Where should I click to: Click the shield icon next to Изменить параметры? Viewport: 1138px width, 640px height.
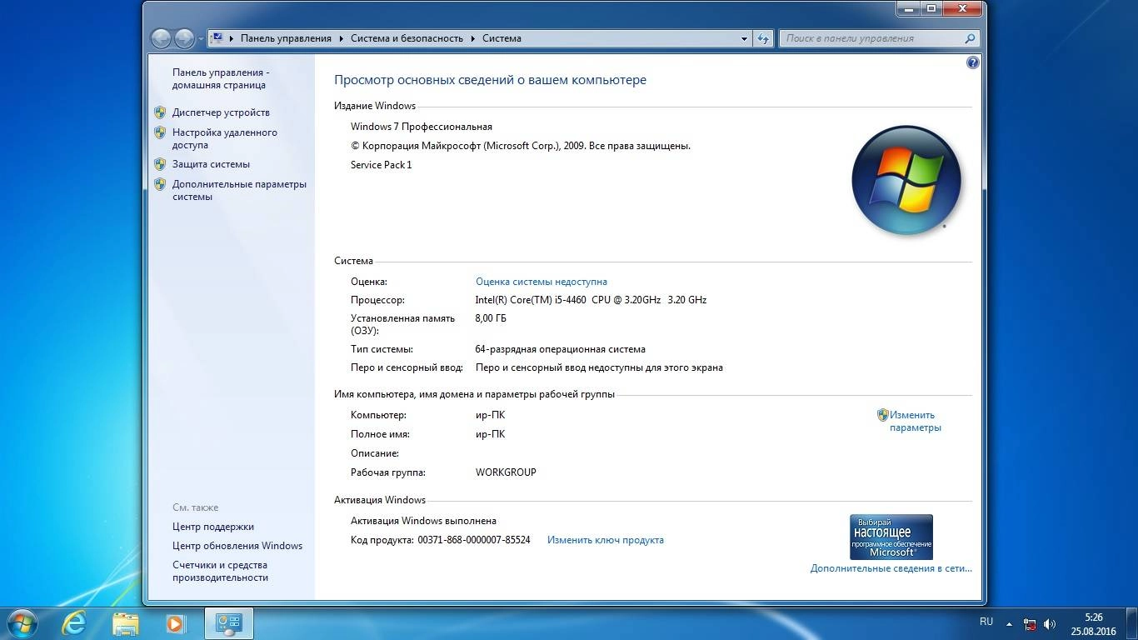click(882, 415)
